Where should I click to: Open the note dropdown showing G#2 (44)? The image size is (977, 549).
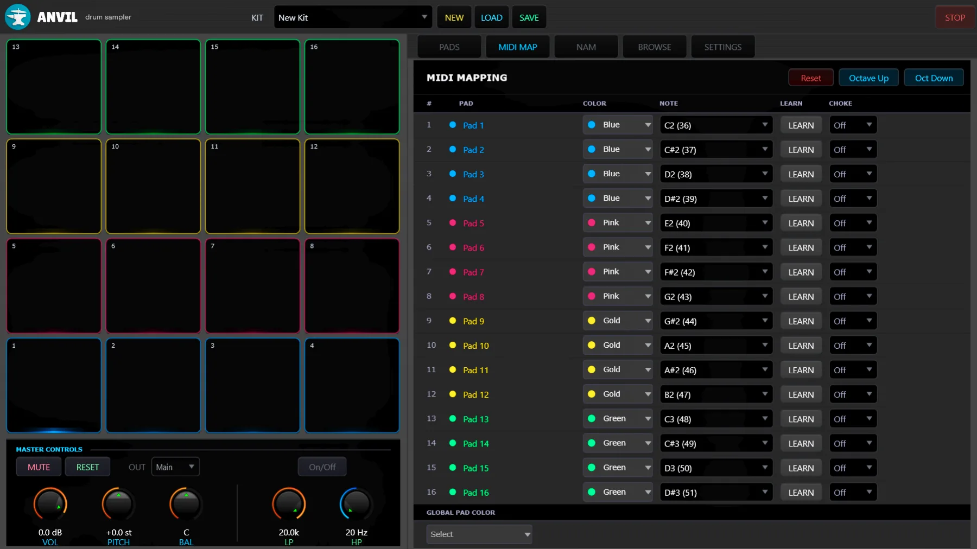point(716,321)
